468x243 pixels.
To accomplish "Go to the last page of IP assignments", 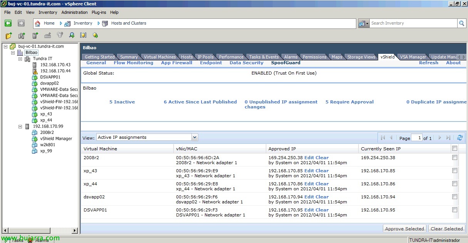I will click(448, 138).
